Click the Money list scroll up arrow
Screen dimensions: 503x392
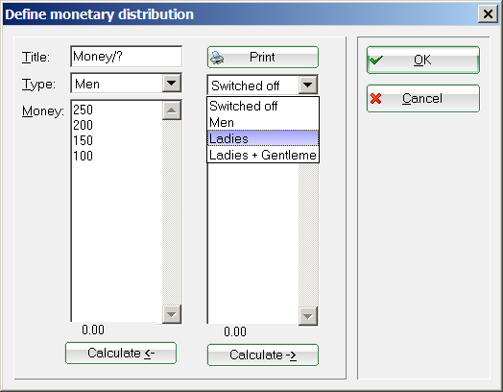[172, 110]
